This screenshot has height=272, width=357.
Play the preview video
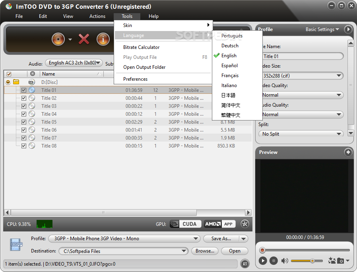coord(262,260)
